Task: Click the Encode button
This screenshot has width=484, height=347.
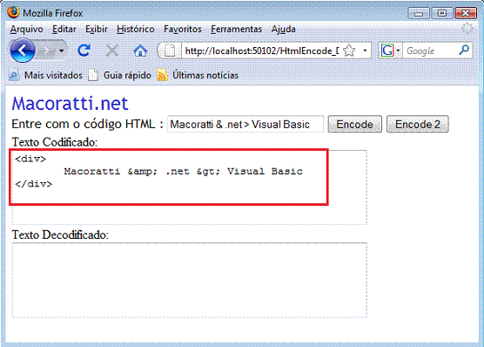Action: pyautogui.click(x=354, y=124)
